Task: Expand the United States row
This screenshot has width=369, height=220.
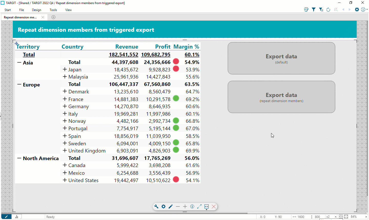Action: pos(65,180)
